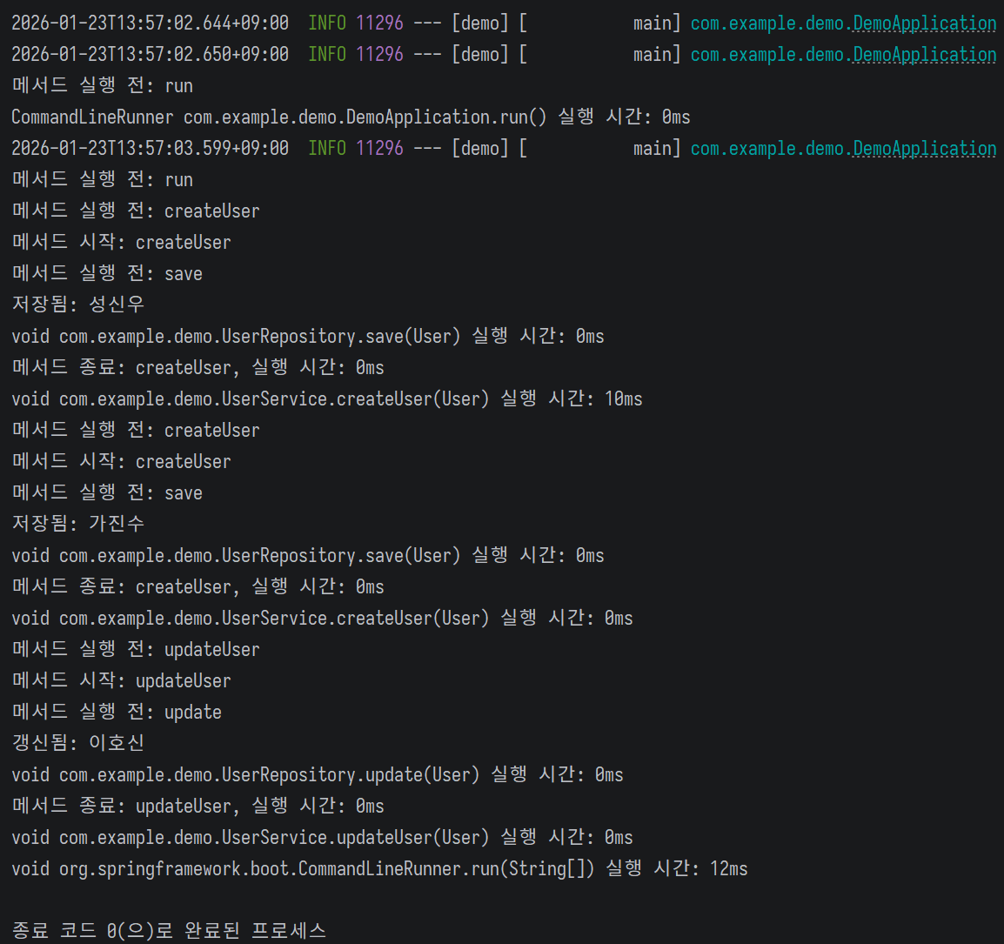
Task: Click the 2026-01-23T13:57:02.644 timestamp
Action: [150, 23]
